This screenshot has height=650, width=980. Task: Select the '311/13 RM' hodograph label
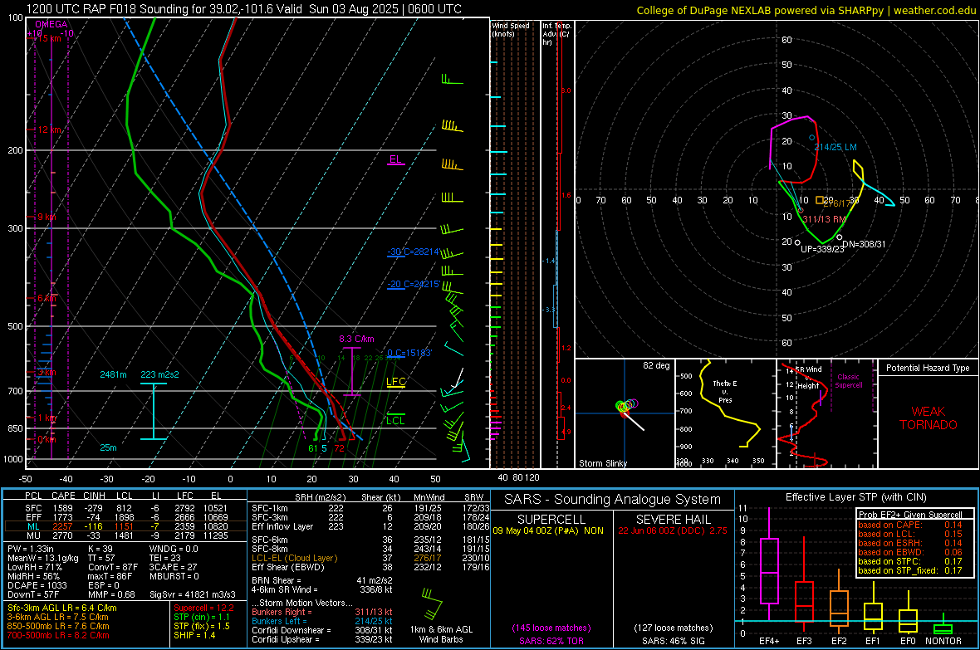tap(825, 219)
